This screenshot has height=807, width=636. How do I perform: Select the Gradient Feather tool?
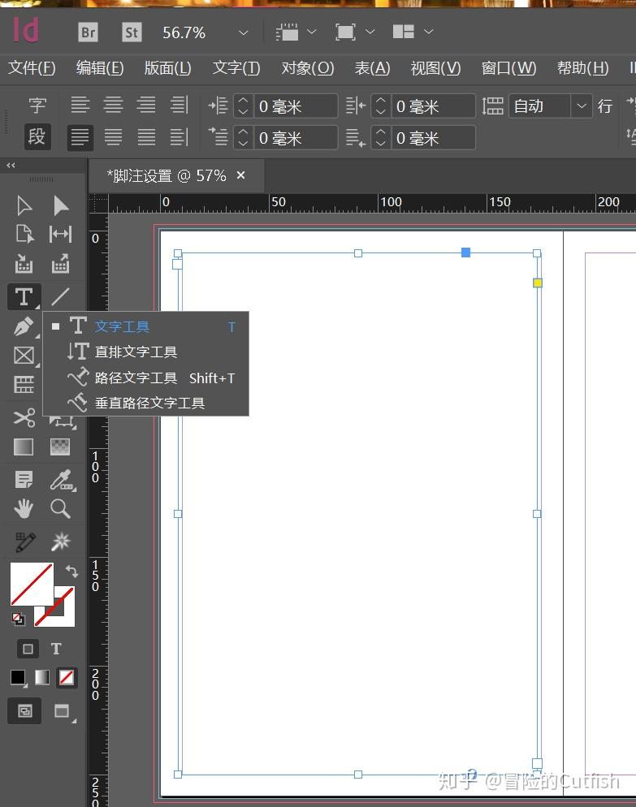click(61, 447)
